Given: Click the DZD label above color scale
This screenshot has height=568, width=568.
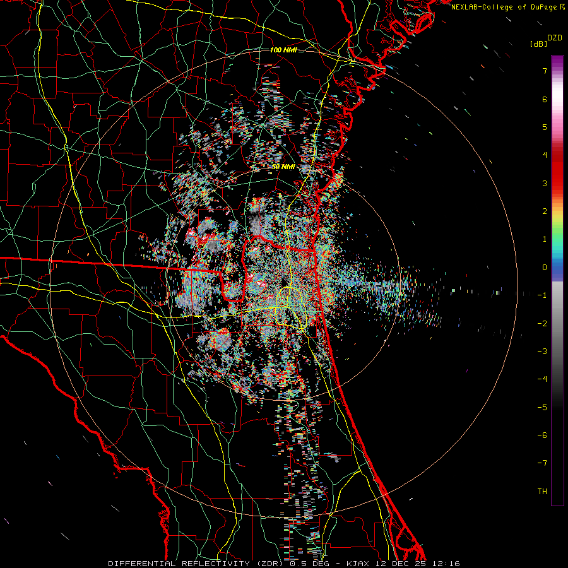Looking at the screenshot, I should [x=555, y=38].
